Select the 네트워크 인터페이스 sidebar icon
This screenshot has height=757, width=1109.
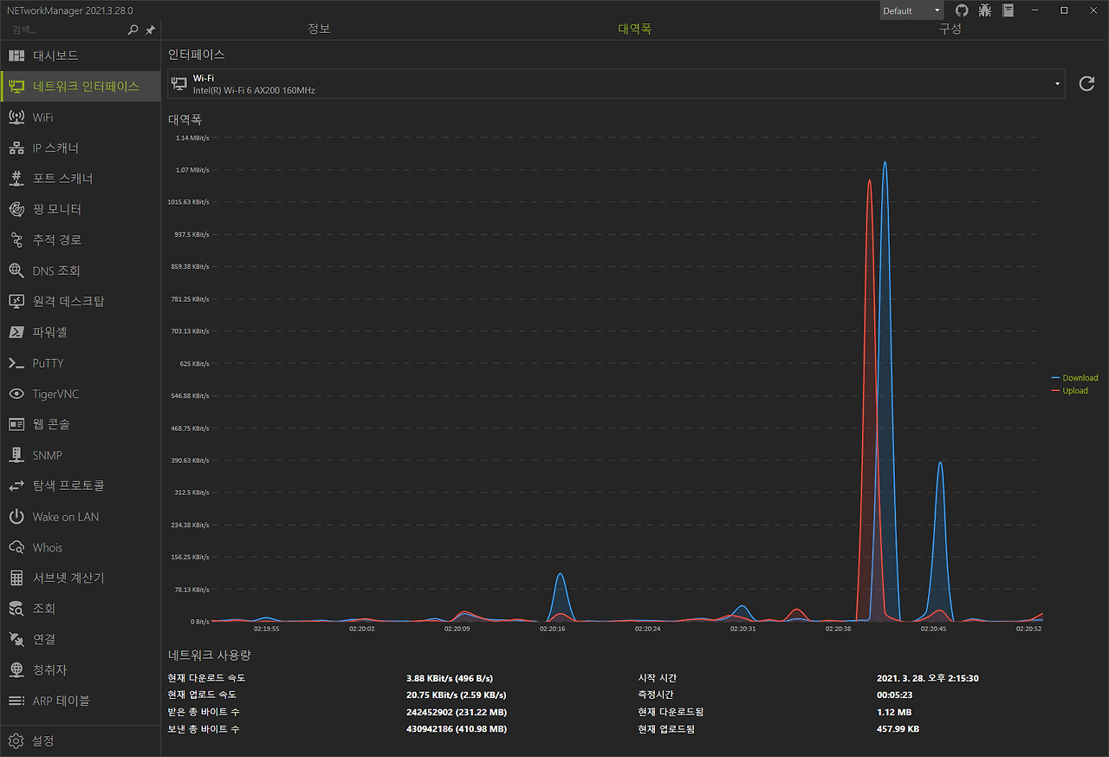click(16, 87)
